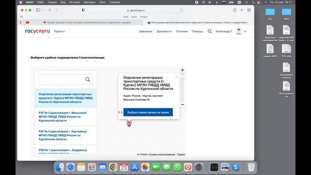Switch to the Прицеп Крепыш tab
This screenshot has height=175, width=311.
[87, 22]
